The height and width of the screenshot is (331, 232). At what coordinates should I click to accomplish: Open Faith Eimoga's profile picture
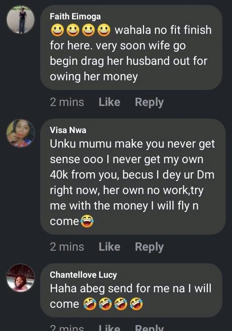(x=20, y=20)
